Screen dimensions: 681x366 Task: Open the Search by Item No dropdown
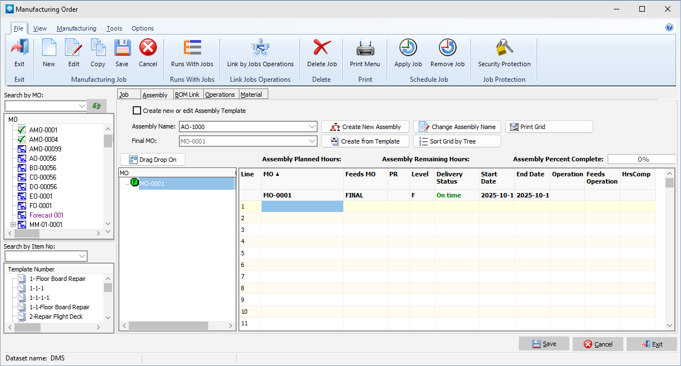83,256
